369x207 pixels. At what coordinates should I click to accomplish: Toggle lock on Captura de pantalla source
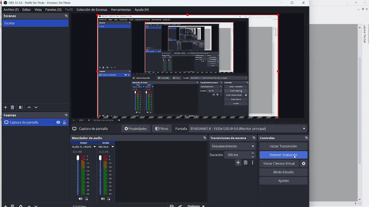64,122
